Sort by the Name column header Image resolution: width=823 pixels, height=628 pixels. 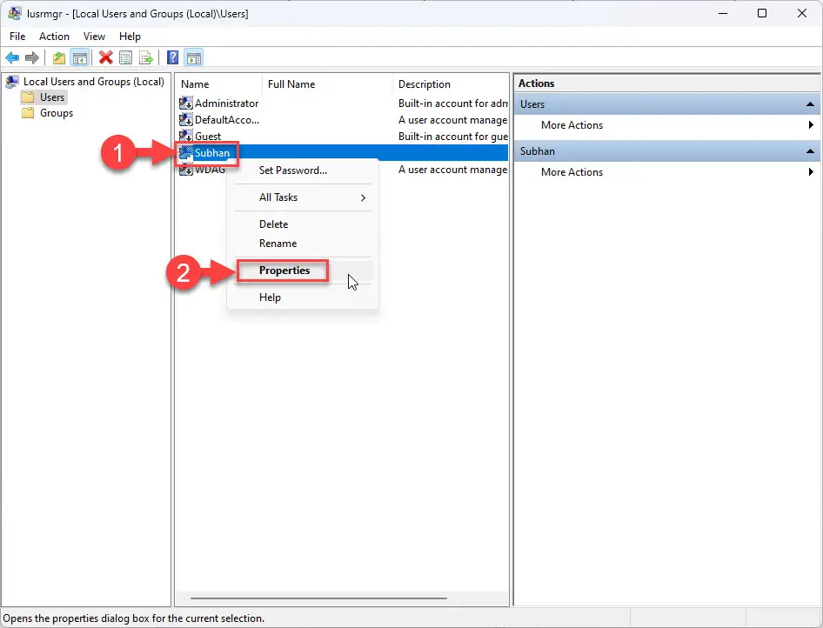pos(219,84)
